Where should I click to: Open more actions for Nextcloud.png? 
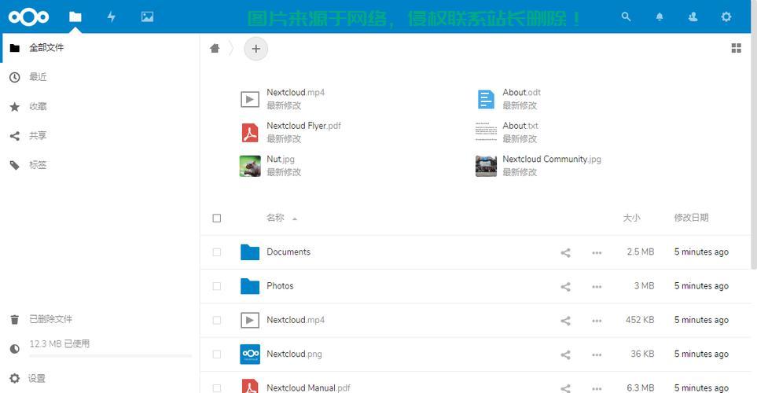[597, 354]
